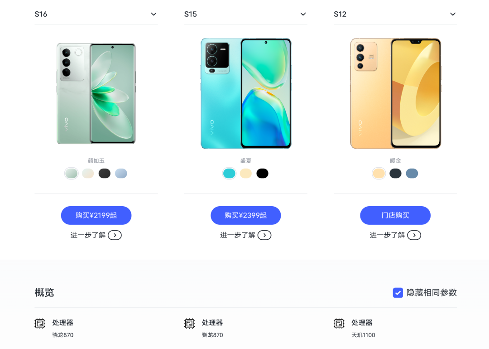The image size is (489, 349).
Task: Click the S16 green phone image
Action: tap(96, 93)
